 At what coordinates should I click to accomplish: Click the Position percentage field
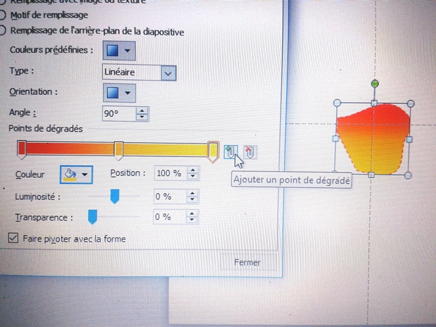(170, 173)
